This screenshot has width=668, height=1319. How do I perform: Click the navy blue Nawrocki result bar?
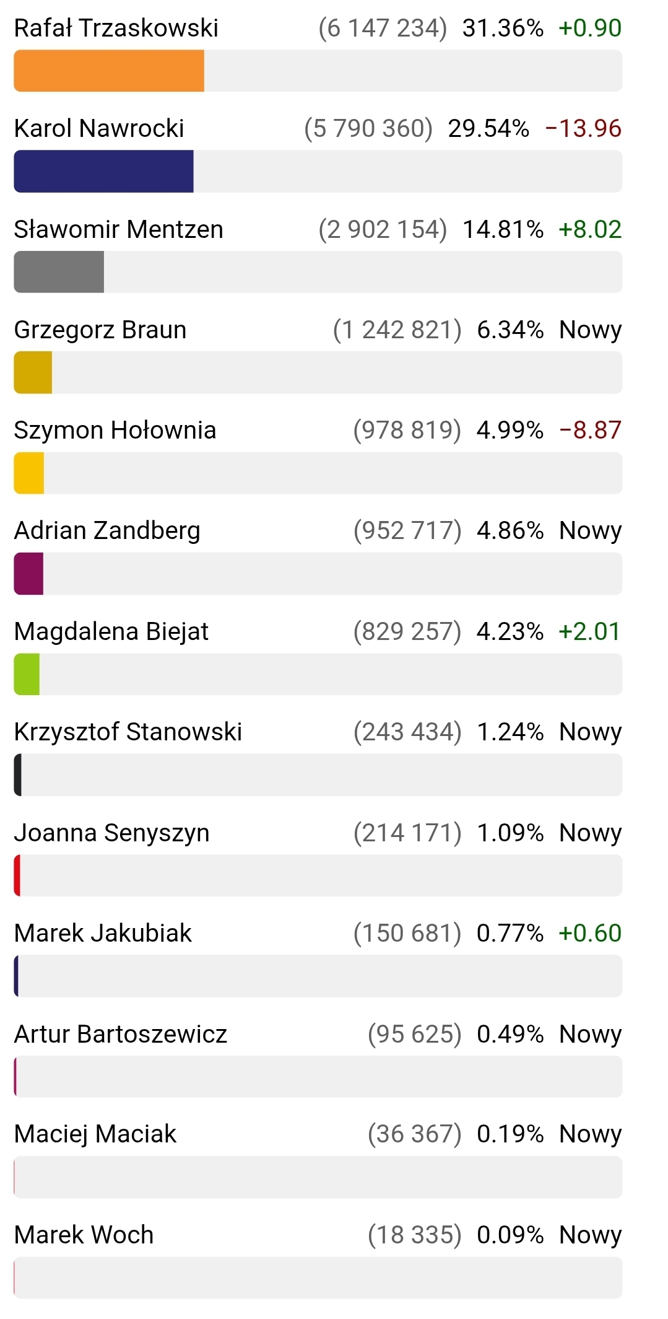(x=103, y=171)
